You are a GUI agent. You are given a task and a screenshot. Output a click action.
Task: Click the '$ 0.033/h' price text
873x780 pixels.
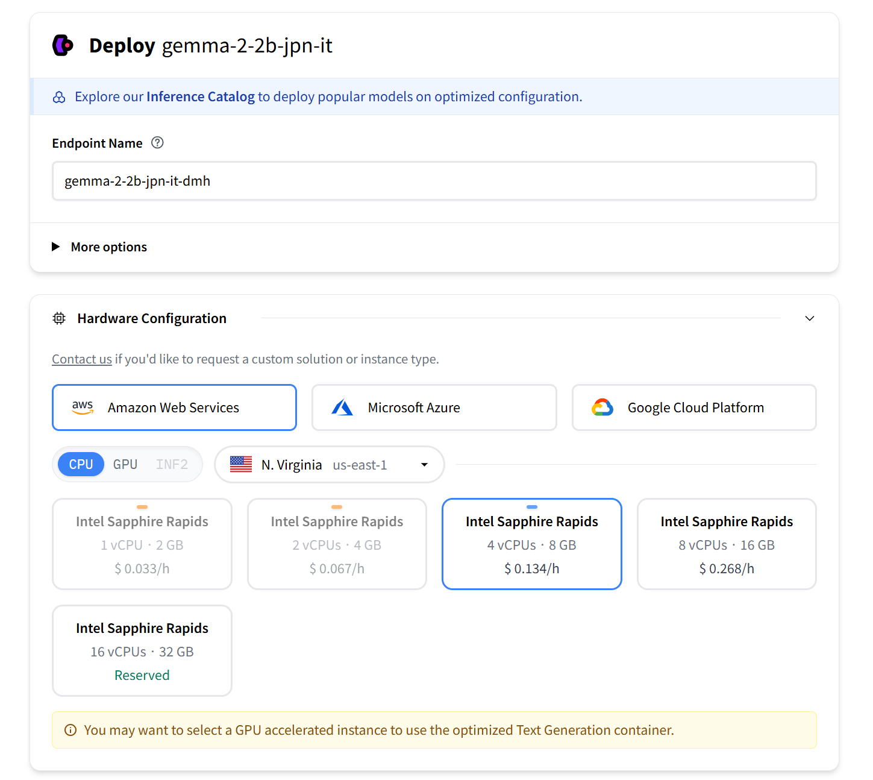coord(142,568)
